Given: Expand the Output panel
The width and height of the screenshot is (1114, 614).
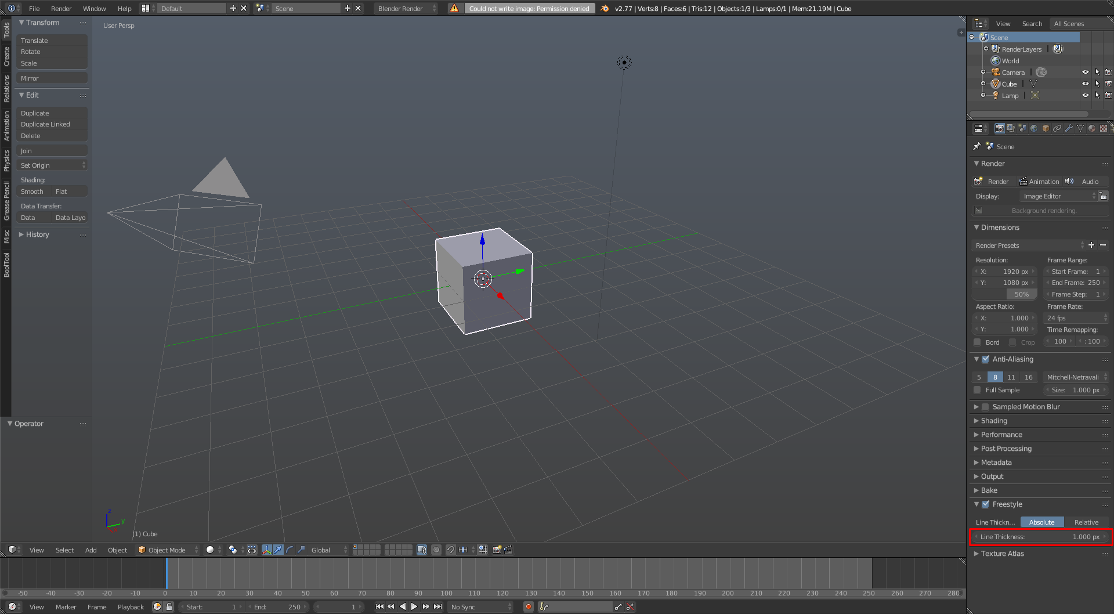Looking at the screenshot, I should pos(992,476).
